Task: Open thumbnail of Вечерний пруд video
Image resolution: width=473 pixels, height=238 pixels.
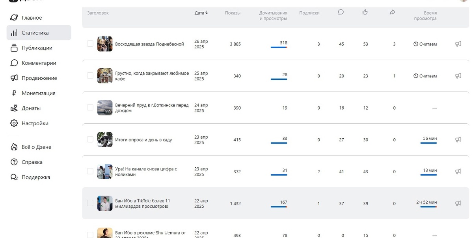Action: pos(105,108)
